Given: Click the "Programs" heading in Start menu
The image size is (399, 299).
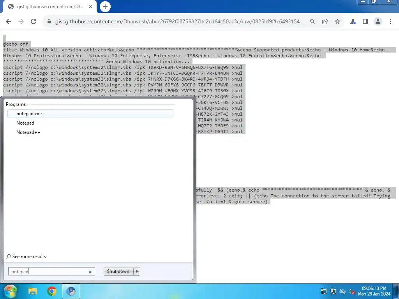Looking at the screenshot, I should 16,104.
